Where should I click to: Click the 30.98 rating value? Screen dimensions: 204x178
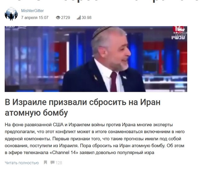[87, 17]
